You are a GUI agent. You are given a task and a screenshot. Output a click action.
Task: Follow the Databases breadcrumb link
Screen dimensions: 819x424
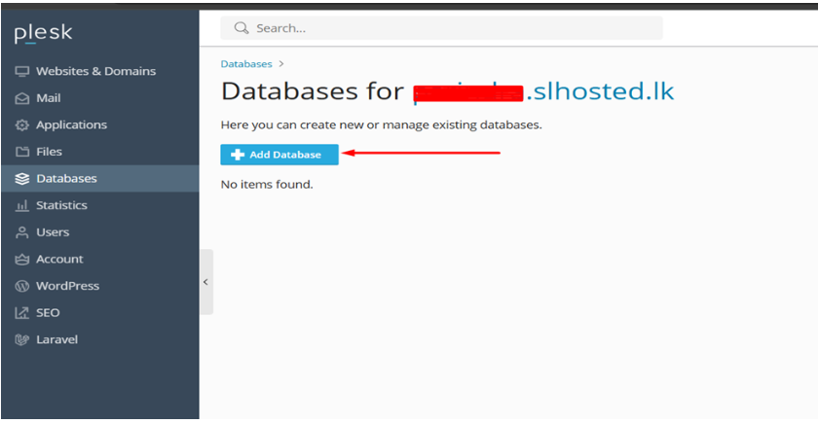tap(246, 63)
